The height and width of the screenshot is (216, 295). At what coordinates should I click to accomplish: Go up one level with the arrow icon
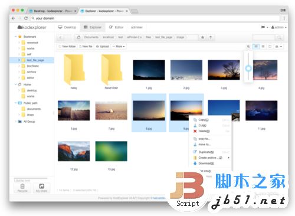pos(211,37)
